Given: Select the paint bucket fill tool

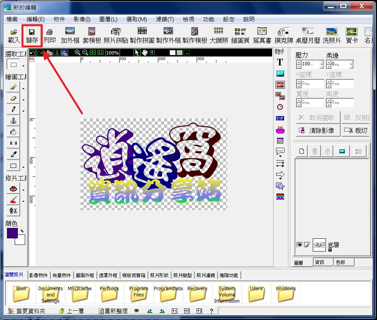Looking at the screenshot, I should (x=14, y=132).
